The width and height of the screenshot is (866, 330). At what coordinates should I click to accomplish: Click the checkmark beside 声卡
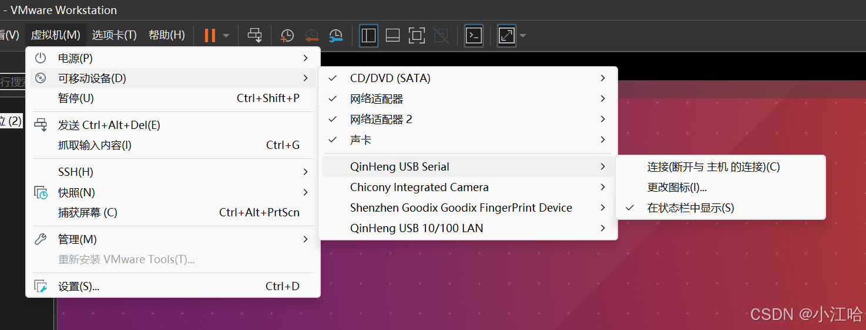(x=333, y=140)
